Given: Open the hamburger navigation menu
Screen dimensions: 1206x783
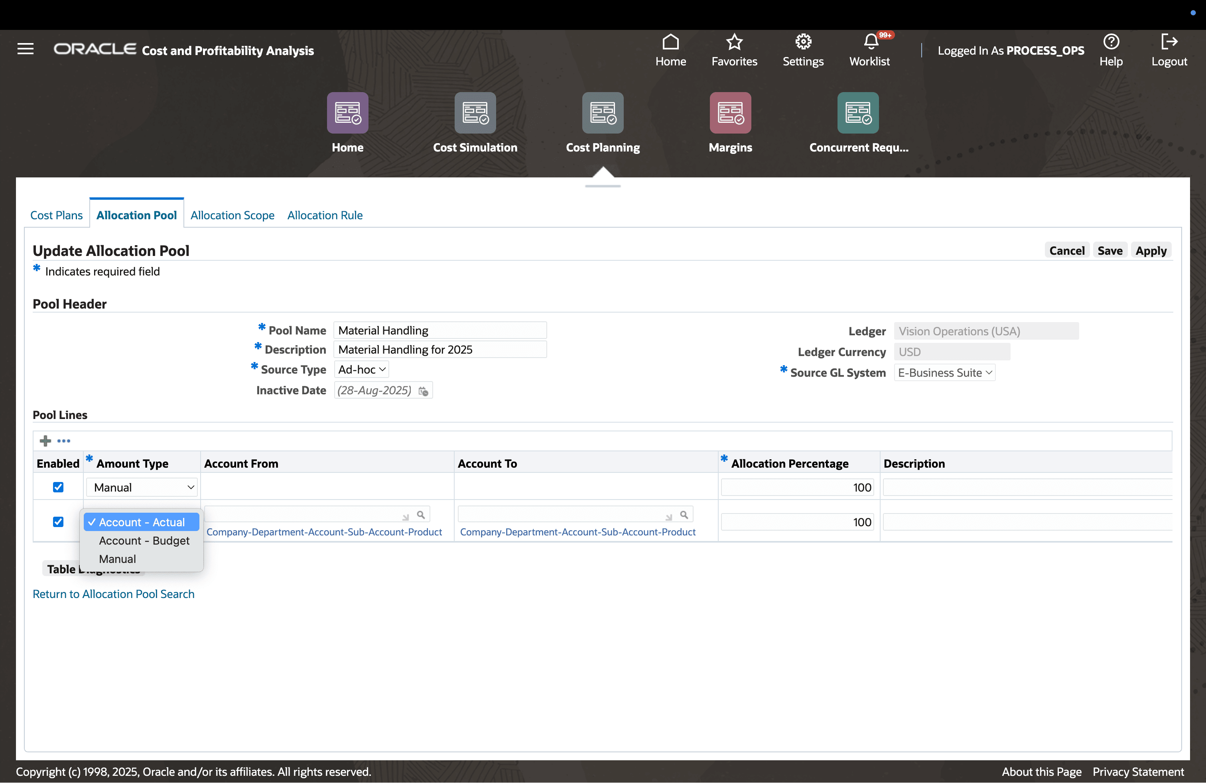Looking at the screenshot, I should click(26, 49).
